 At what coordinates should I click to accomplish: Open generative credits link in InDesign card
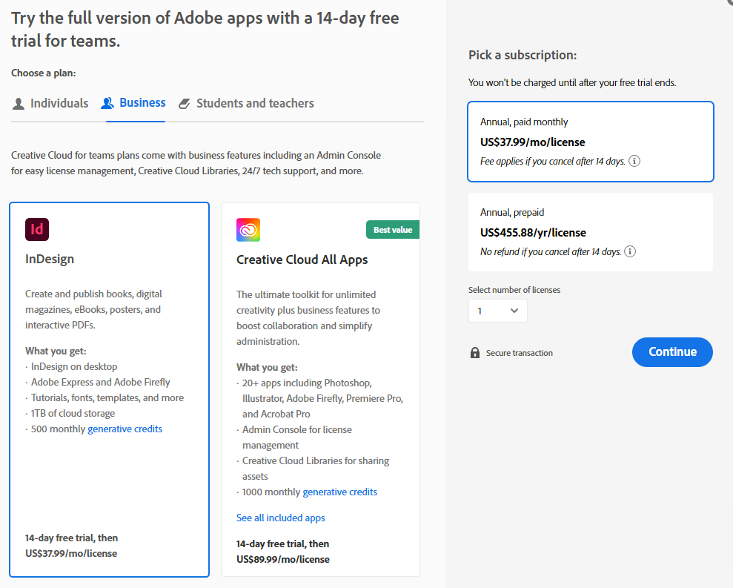(125, 429)
